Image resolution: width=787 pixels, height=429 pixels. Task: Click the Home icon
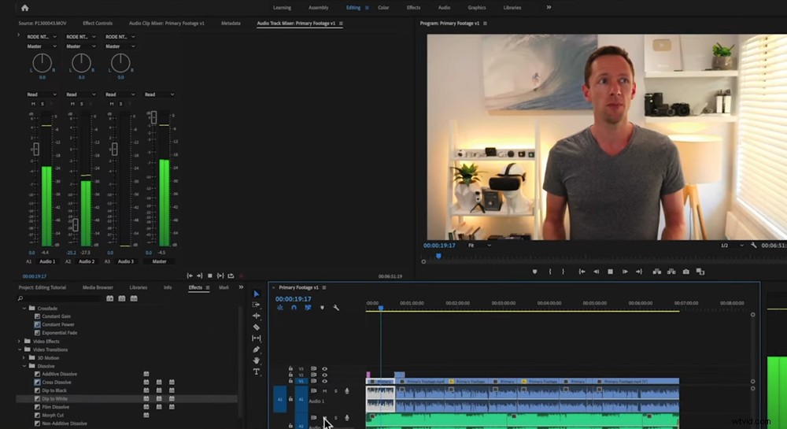(24, 8)
